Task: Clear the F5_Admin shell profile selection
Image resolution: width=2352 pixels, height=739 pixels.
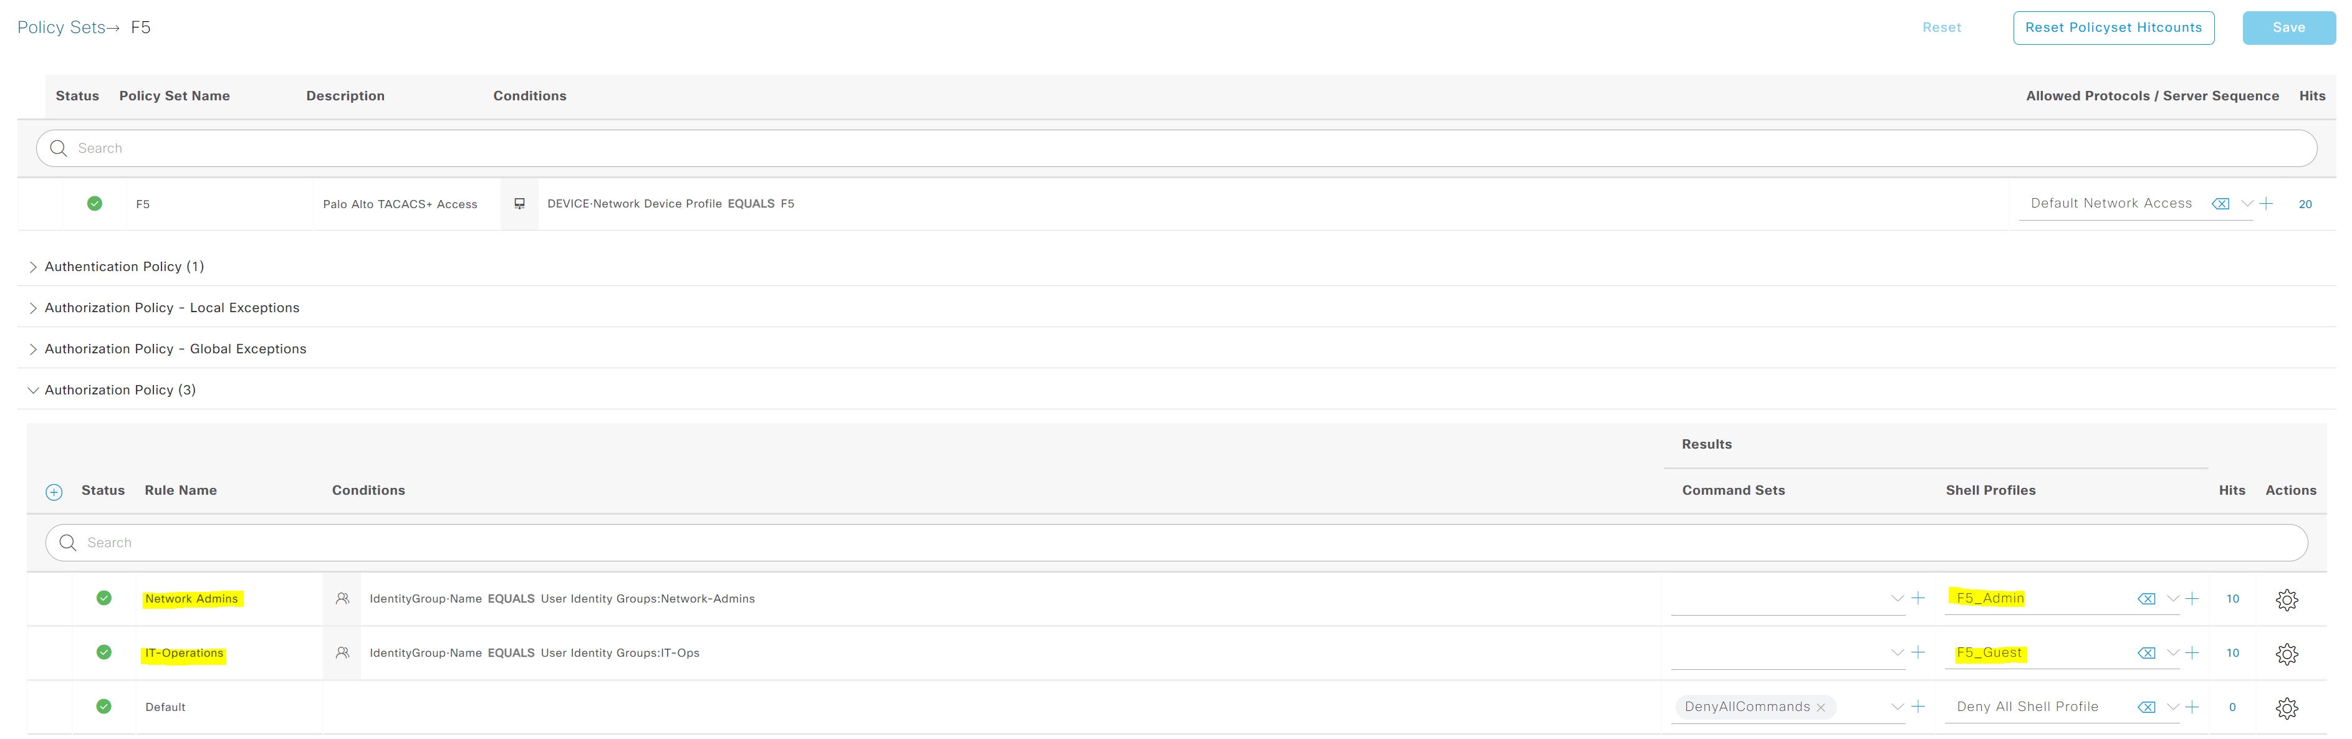Action: coord(2146,599)
